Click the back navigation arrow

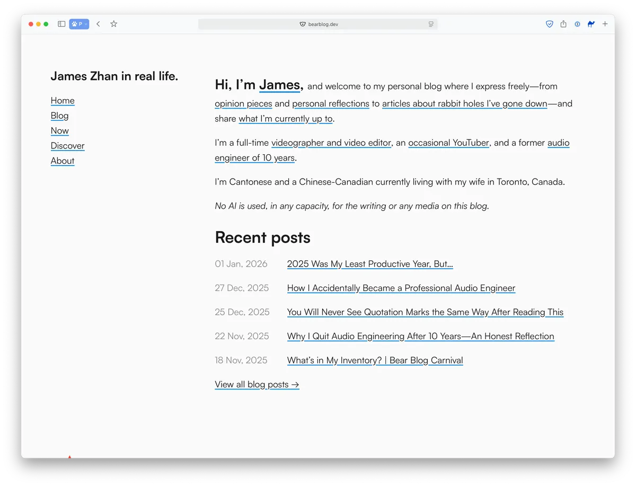(98, 24)
